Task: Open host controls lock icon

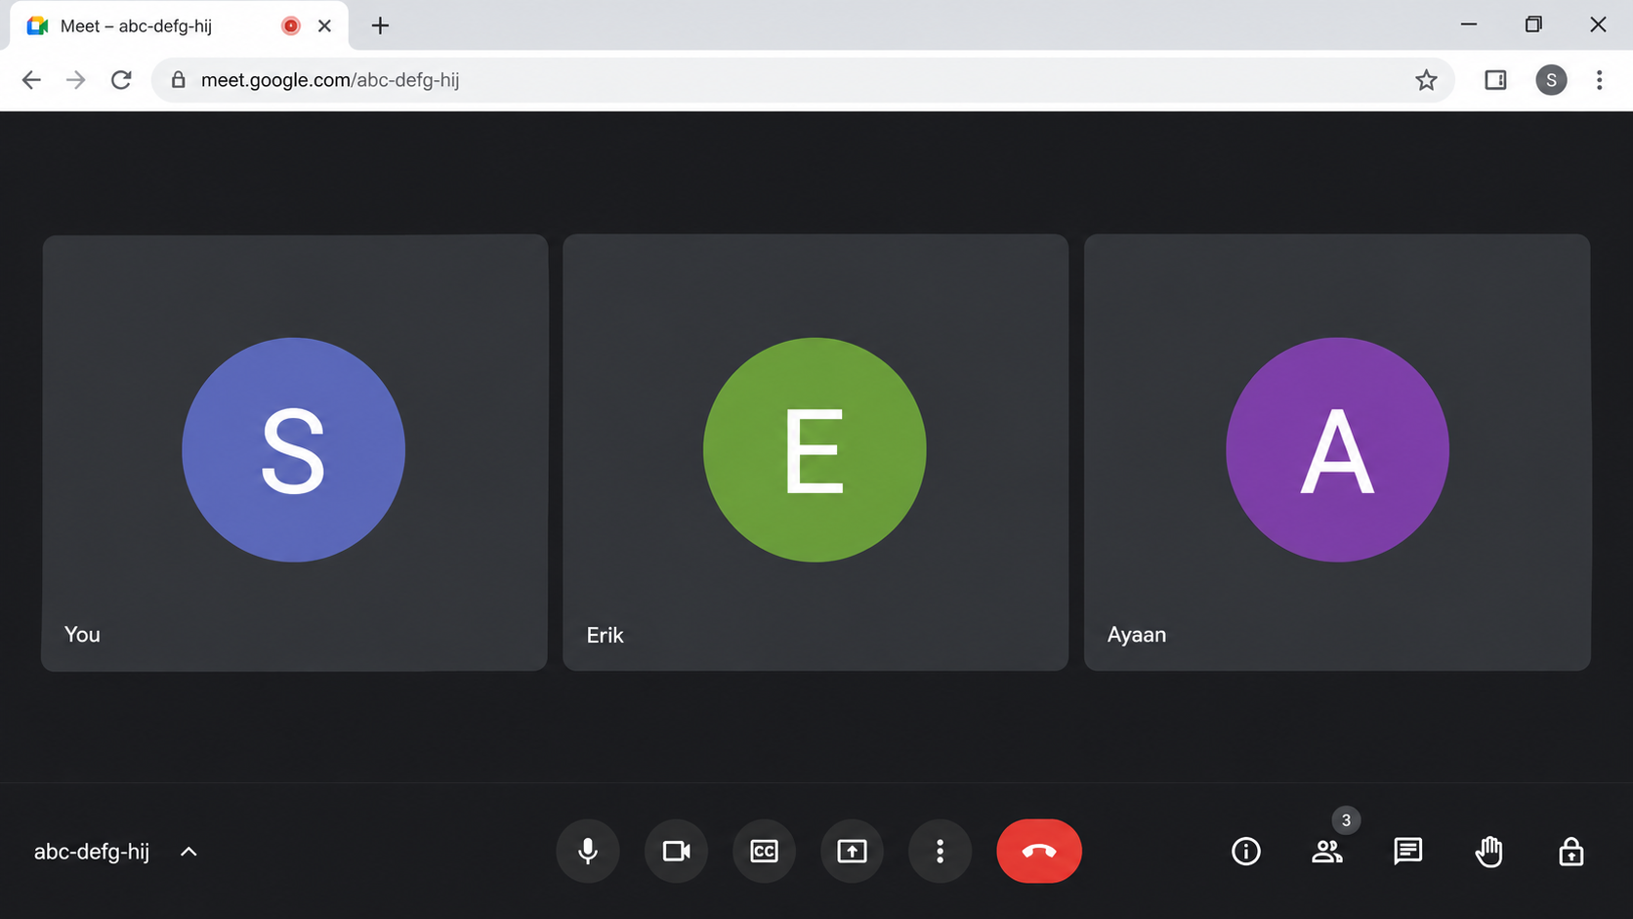Action: click(x=1570, y=852)
